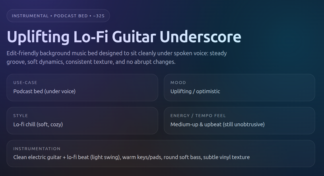Image resolution: width=324 pixels, height=176 pixels.
Task: Select the STYLE card label
Action: (x=21, y=116)
